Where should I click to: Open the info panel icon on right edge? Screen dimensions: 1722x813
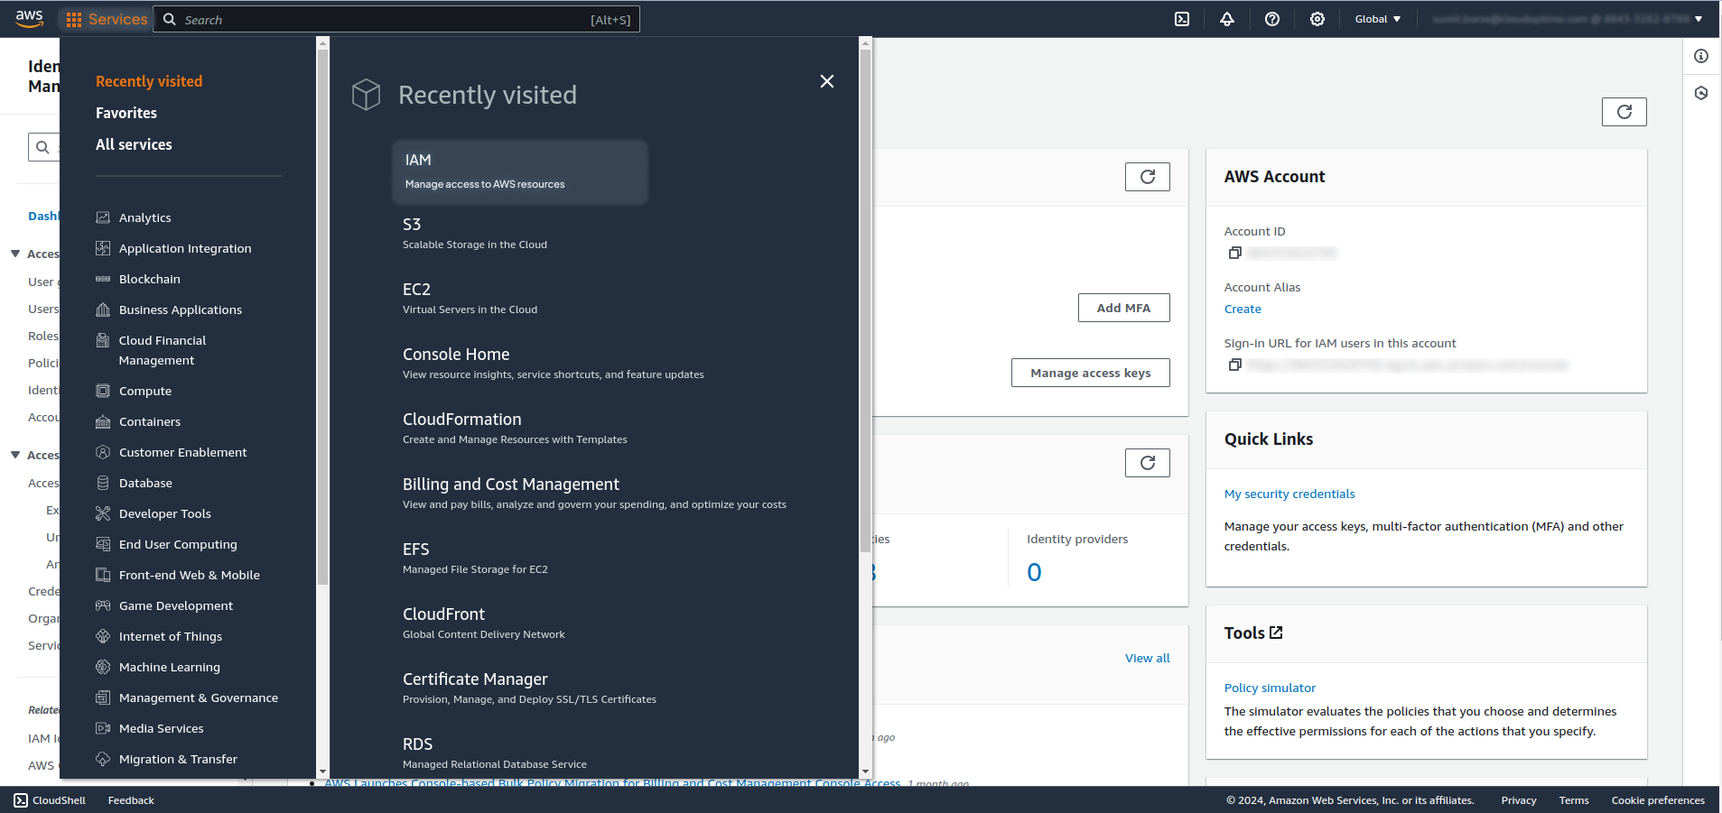tap(1701, 56)
